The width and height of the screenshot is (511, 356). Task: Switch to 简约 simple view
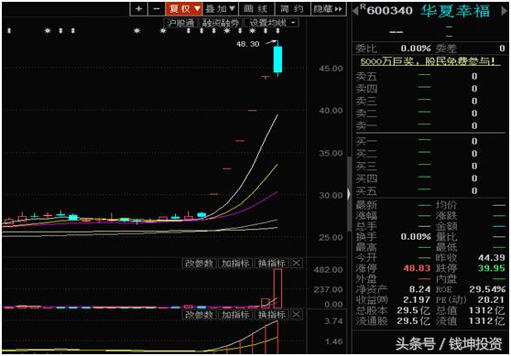click(293, 9)
